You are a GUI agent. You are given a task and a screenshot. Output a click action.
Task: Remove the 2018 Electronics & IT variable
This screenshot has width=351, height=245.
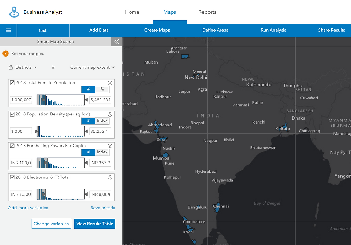[x=110, y=177]
